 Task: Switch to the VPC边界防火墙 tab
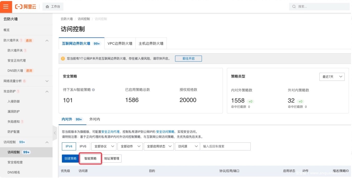[x=120, y=43]
